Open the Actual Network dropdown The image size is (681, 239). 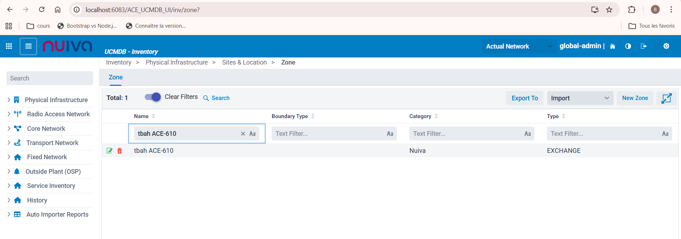[519, 46]
